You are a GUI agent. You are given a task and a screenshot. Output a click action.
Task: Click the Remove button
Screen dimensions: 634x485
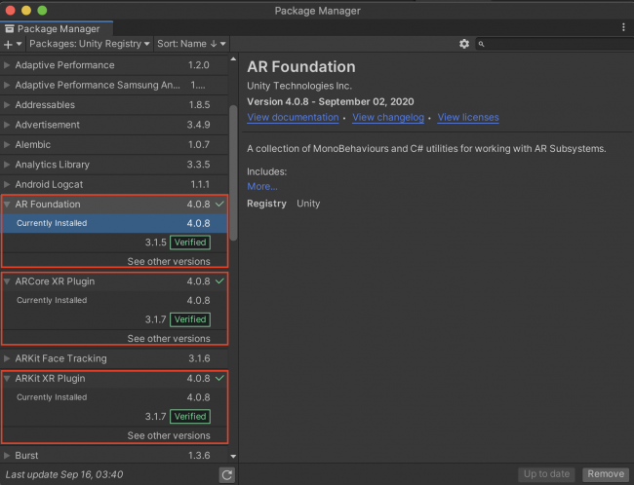coord(605,474)
